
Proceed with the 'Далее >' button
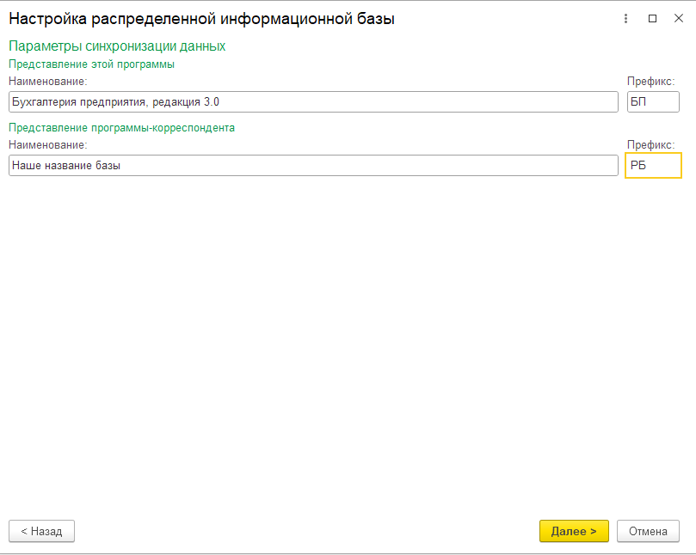574,531
